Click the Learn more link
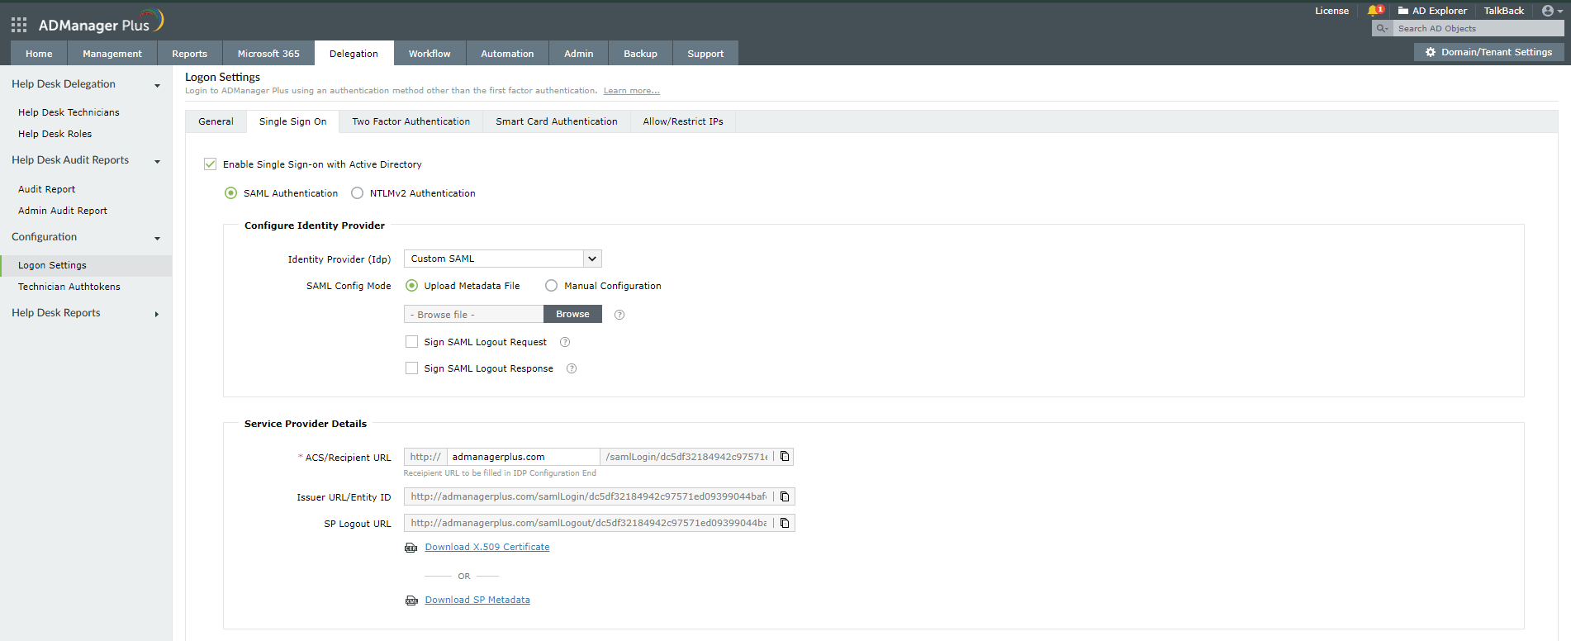1571x641 pixels. click(x=631, y=91)
